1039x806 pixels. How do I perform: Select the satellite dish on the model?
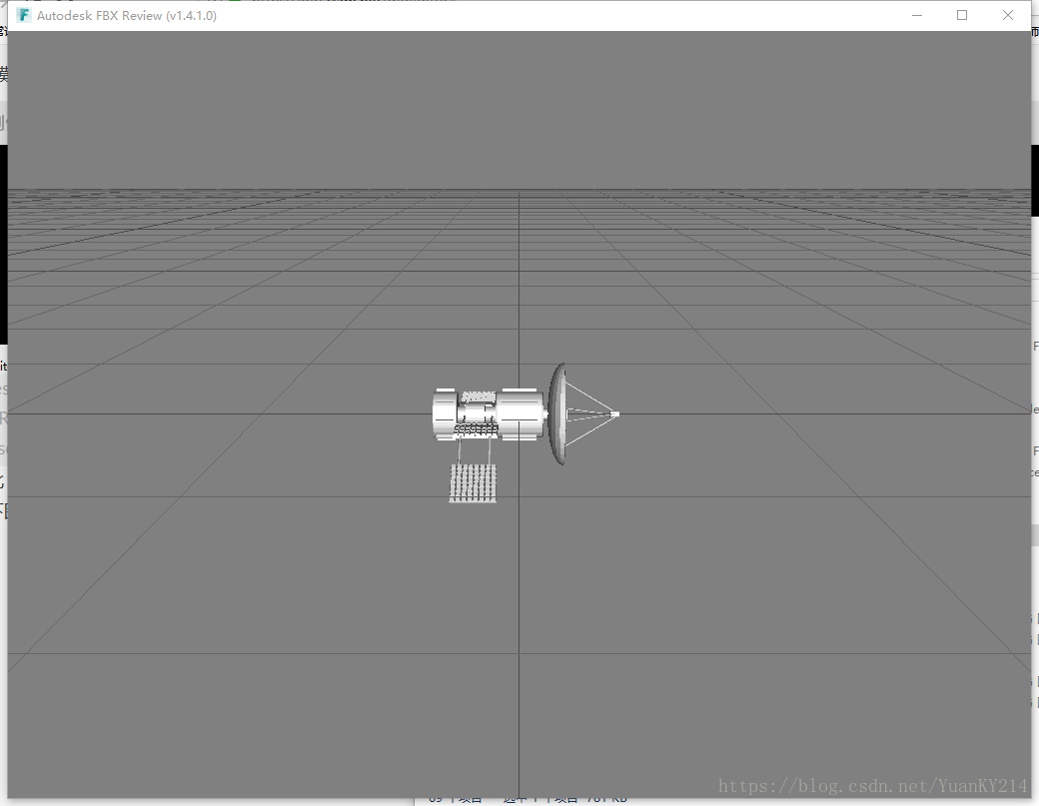(556, 414)
